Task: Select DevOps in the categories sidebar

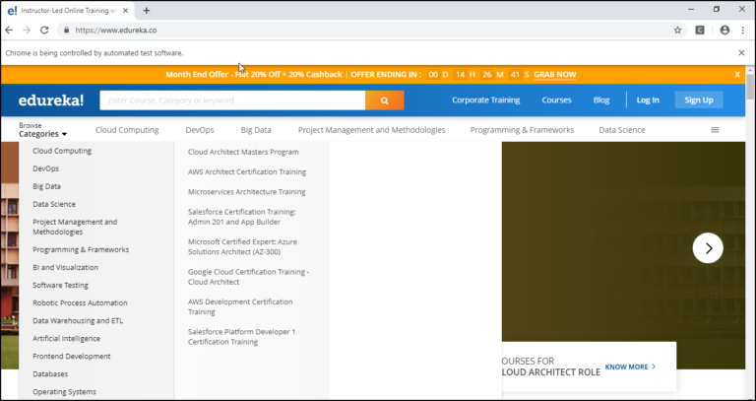Action: click(x=45, y=168)
